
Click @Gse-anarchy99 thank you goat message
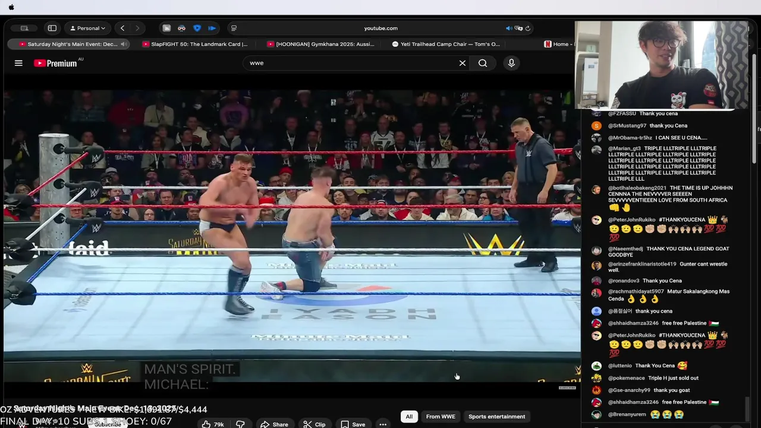pos(649,390)
